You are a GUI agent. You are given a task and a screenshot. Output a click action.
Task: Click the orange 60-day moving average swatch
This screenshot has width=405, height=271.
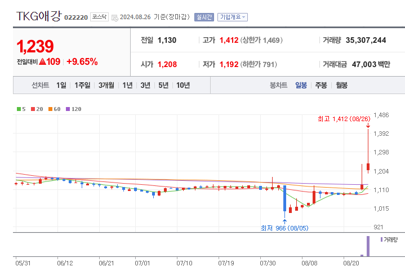point(50,109)
